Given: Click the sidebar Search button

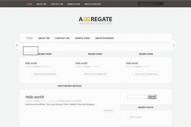Looking at the screenshot, I should click(x=152, y=97).
